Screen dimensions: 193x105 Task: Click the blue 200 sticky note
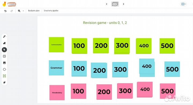pos(99,70)
